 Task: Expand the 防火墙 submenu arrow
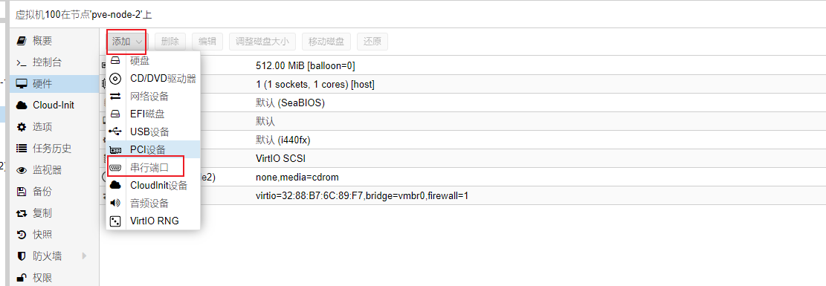tap(84, 256)
